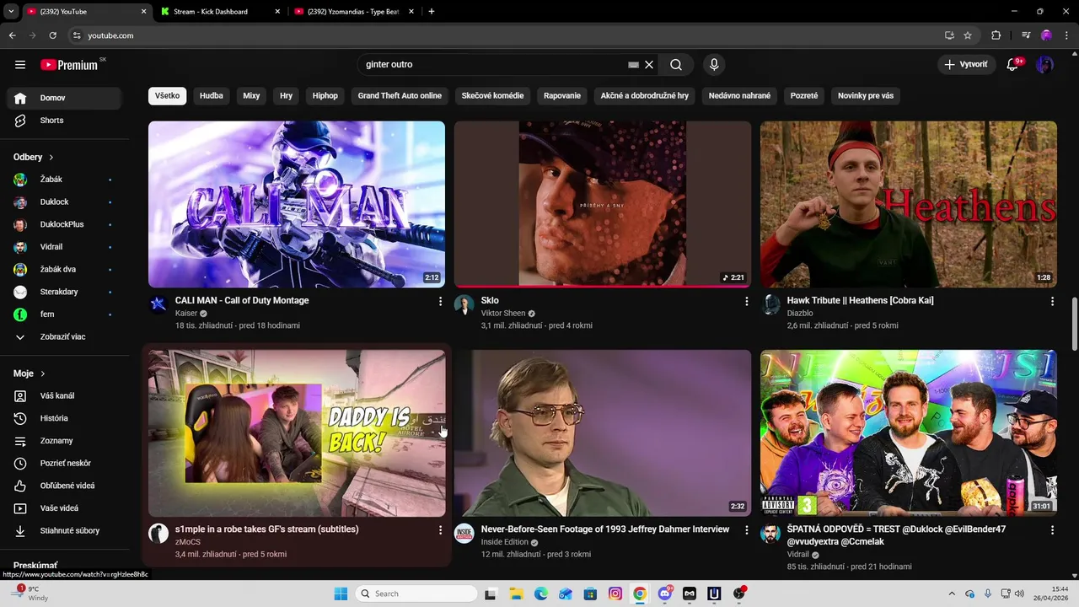Open Obľúbené videá in sidebar
Viewport: 1079px width, 607px height.
point(65,486)
